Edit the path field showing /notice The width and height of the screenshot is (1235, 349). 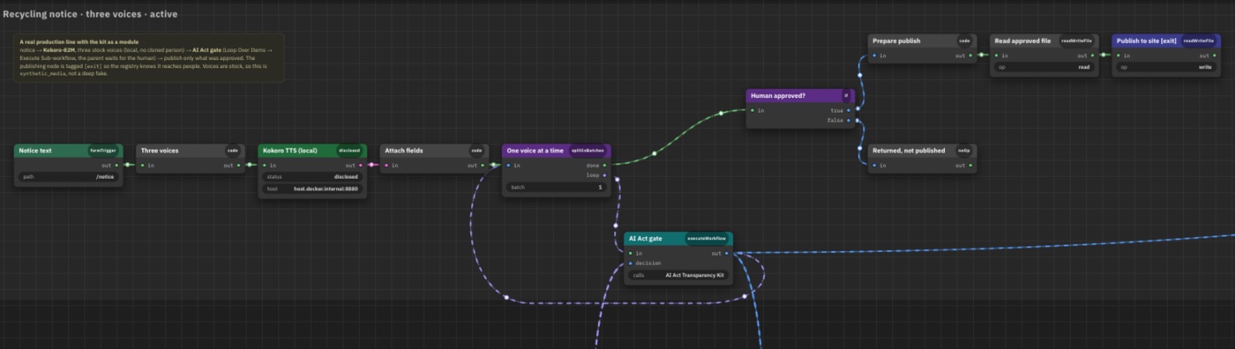tap(68, 176)
